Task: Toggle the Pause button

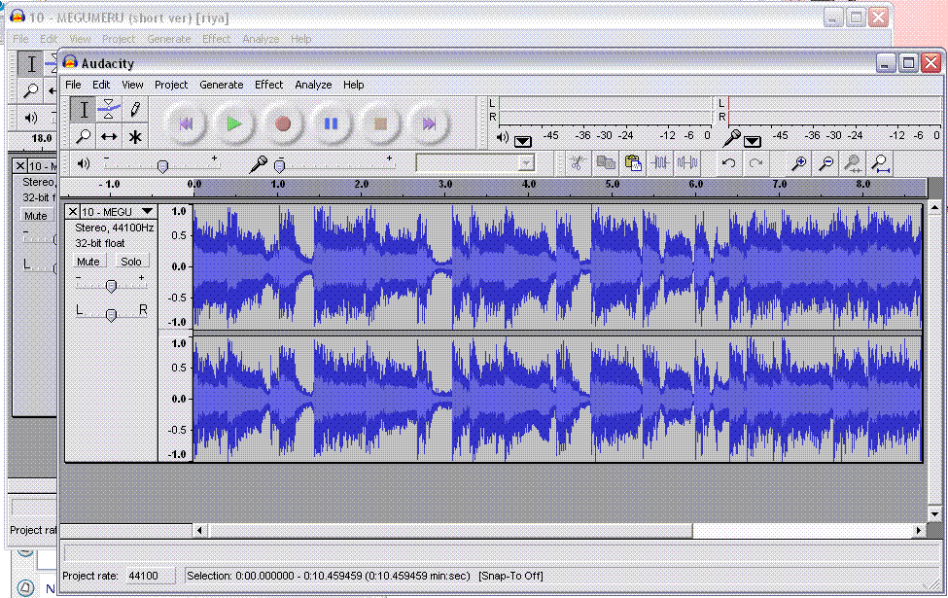Action: (332, 123)
